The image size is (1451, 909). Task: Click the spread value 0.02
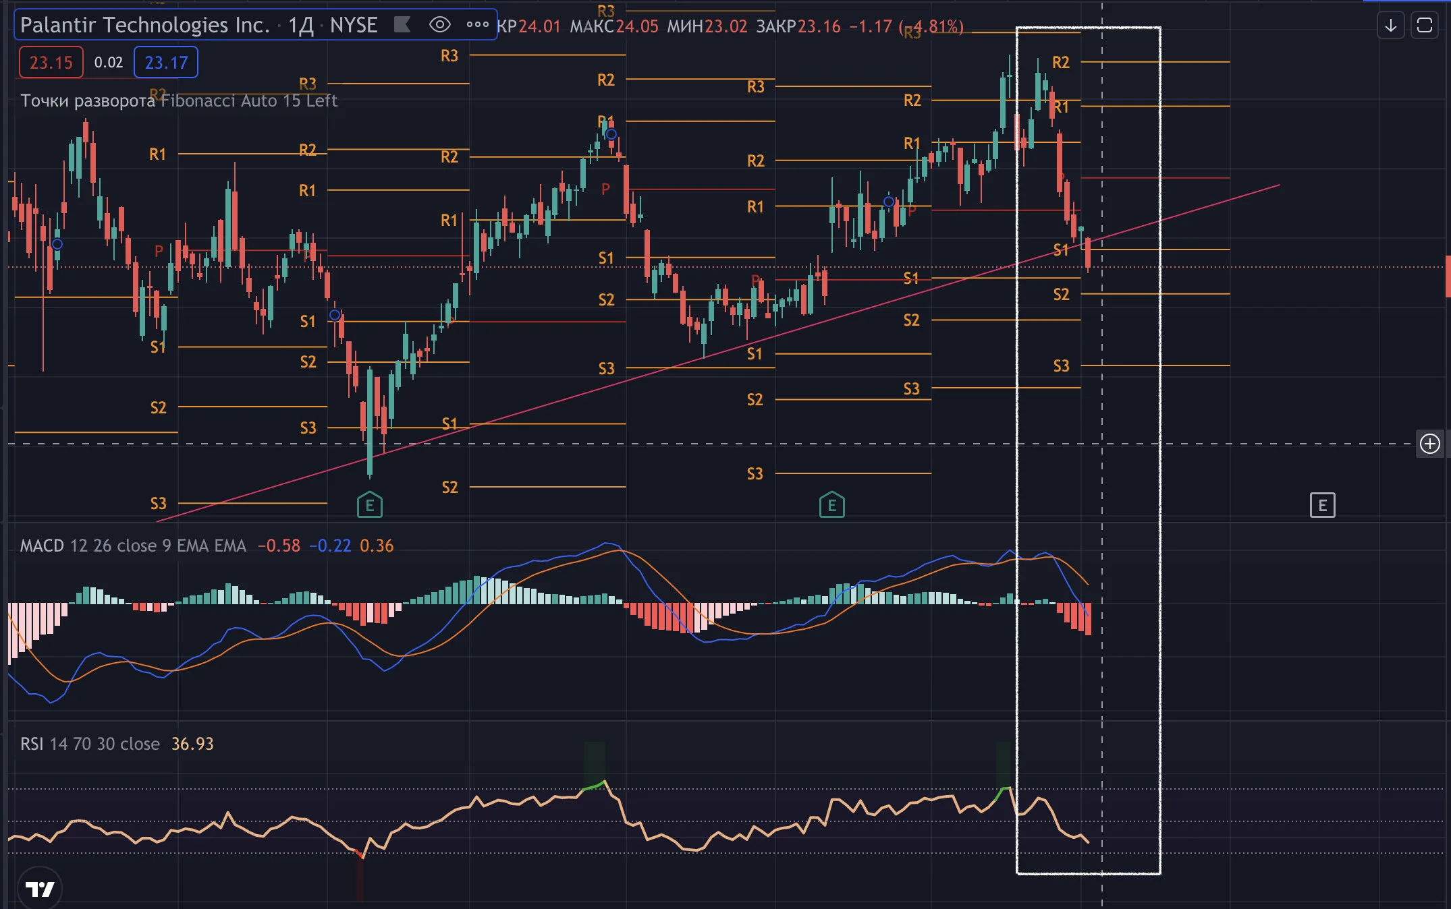click(x=109, y=63)
